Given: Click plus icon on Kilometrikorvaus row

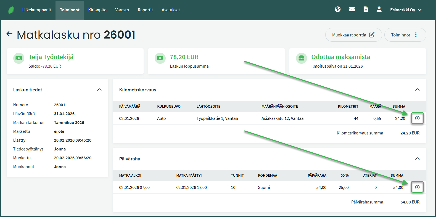Looking at the screenshot, I should [417, 118].
